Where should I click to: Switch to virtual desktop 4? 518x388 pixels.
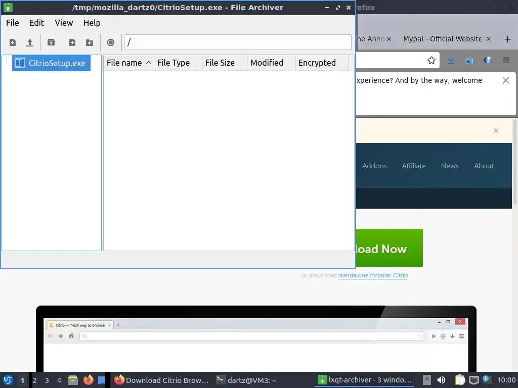(59, 380)
